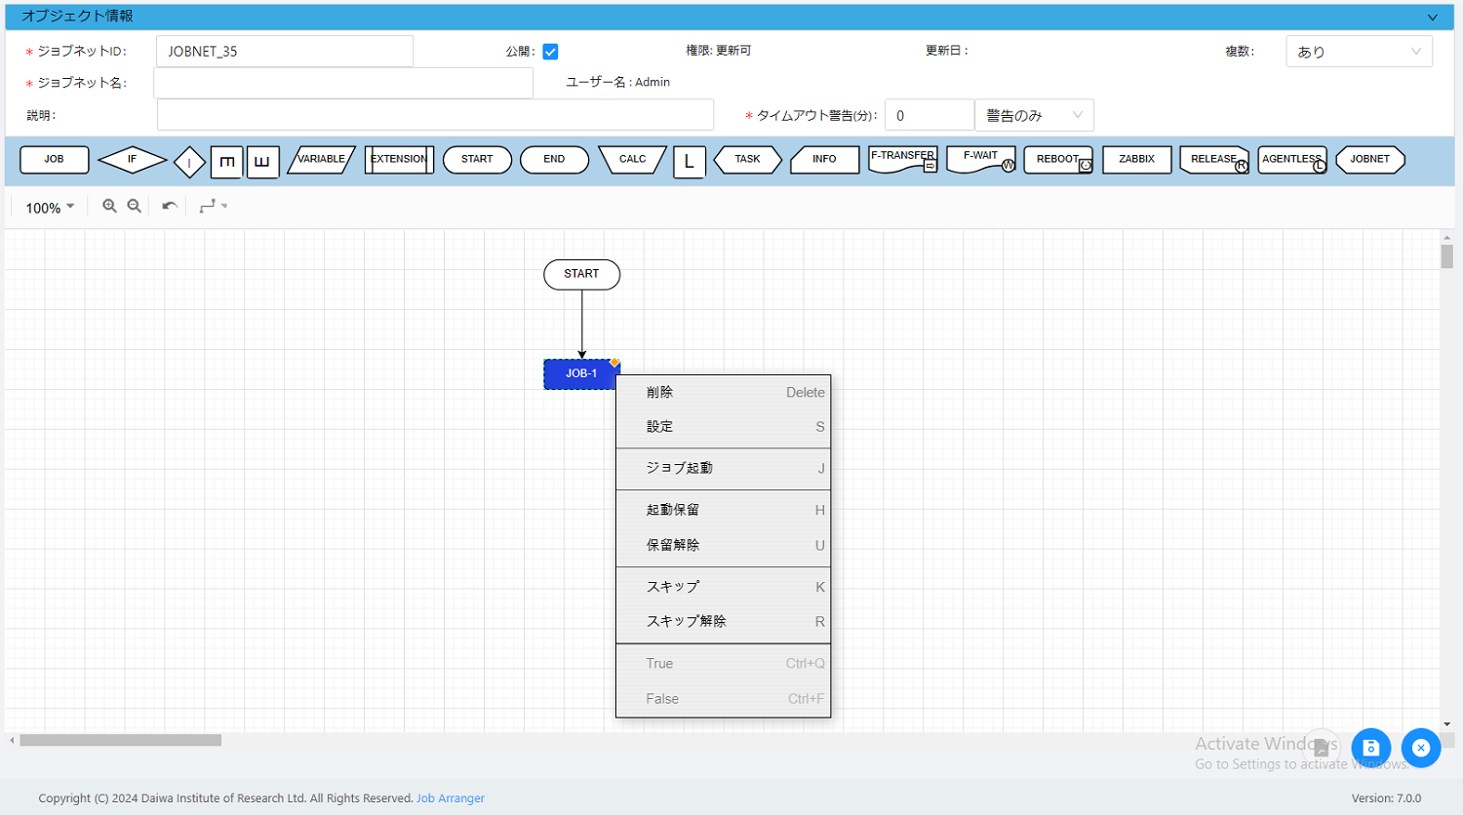1463x815 pixels.
Task: Add an IF branch icon to the flow
Action: click(132, 159)
